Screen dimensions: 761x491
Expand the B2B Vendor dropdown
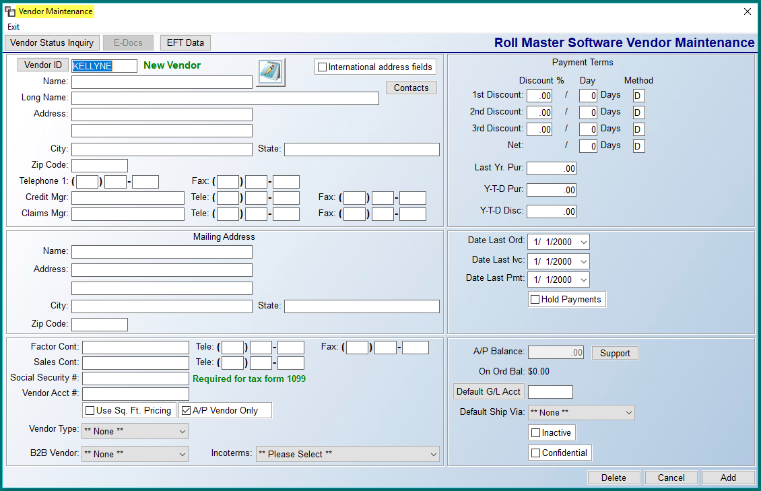pos(135,454)
